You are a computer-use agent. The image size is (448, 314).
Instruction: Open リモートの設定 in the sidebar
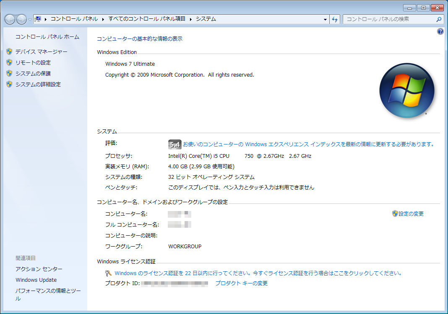pos(33,62)
